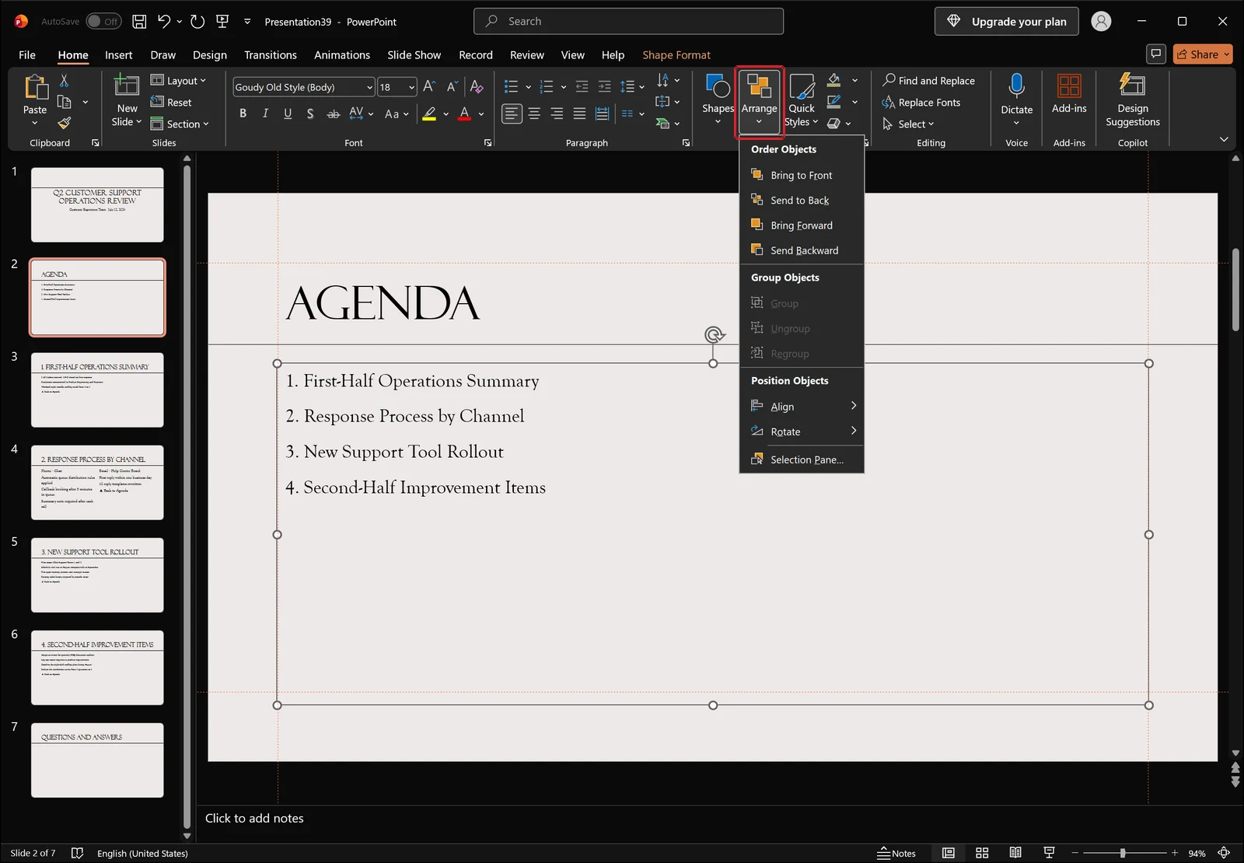
Task: Expand the Layout dropdown
Action: 178,80
